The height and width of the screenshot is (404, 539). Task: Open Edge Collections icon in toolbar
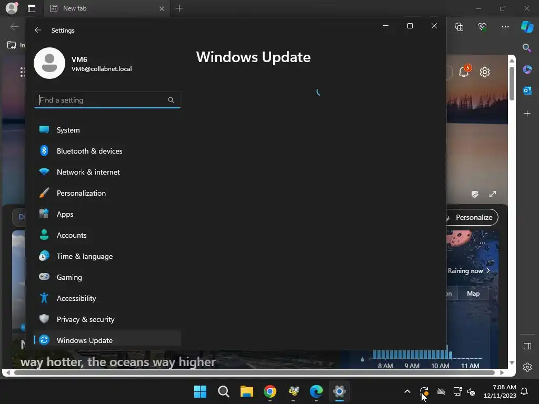(459, 27)
